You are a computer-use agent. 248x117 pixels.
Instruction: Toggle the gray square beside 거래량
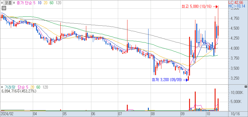click(2, 87)
